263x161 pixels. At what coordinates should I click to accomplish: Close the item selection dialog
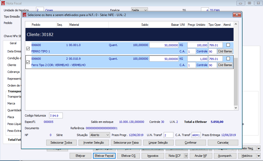coord(237,15)
